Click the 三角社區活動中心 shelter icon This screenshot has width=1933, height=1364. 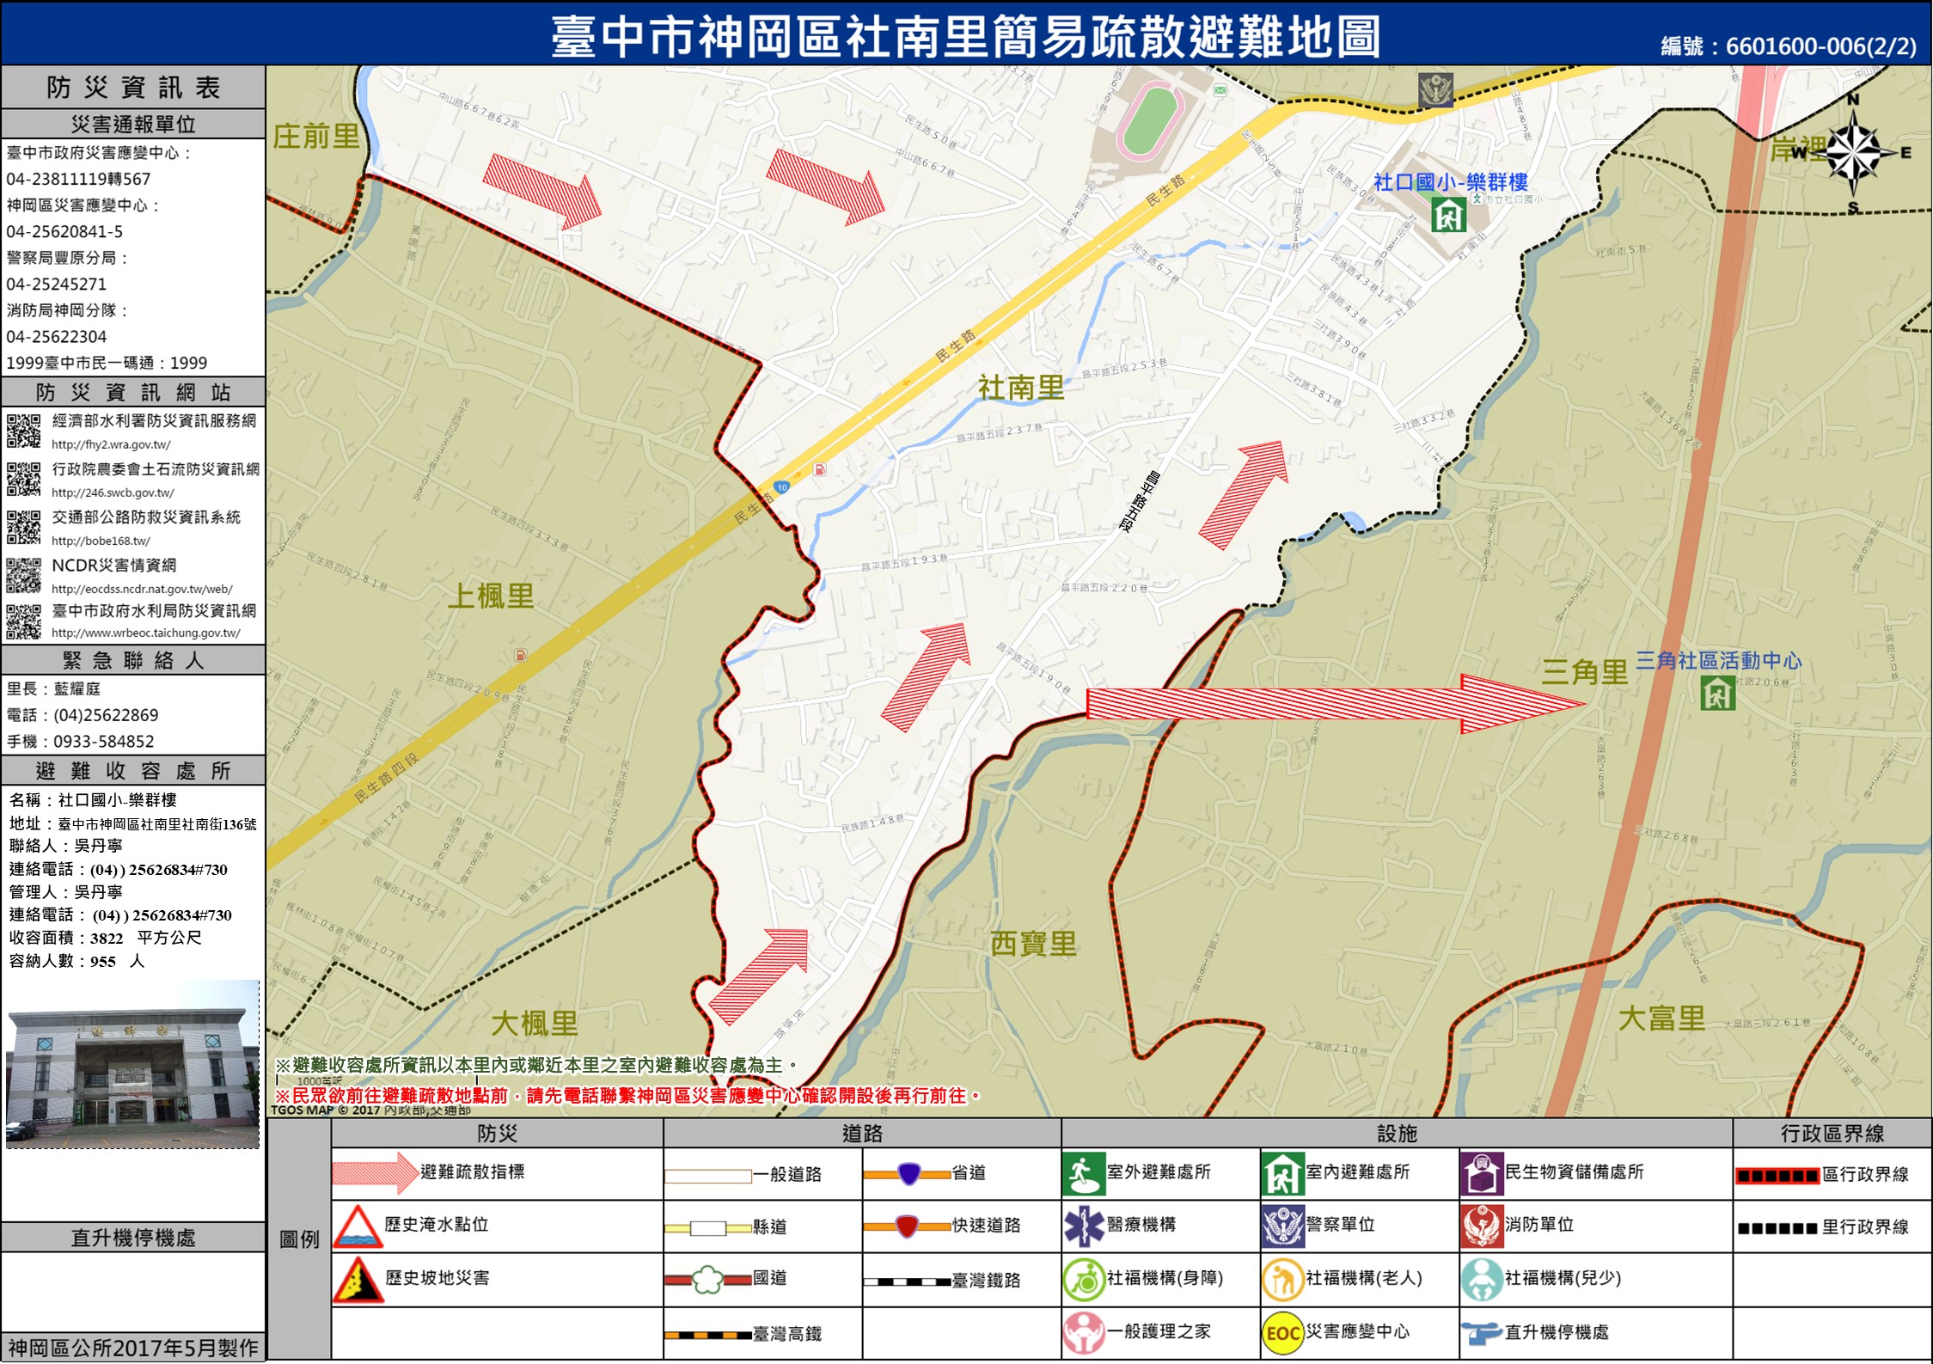coord(1717,693)
